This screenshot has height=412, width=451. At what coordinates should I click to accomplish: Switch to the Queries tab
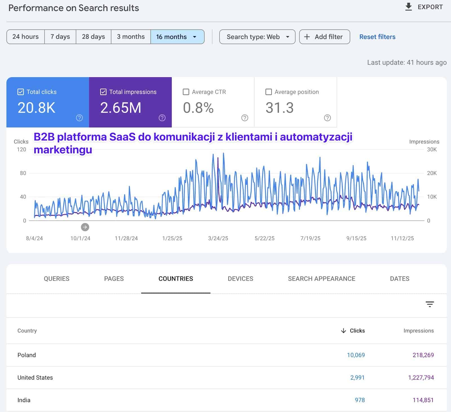(x=56, y=279)
